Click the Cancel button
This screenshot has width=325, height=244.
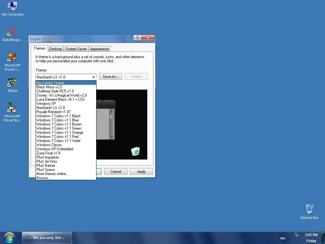click(116, 172)
